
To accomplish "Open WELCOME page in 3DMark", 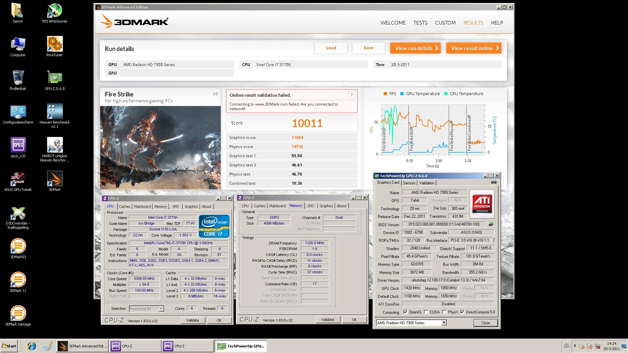I will [393, 23].
